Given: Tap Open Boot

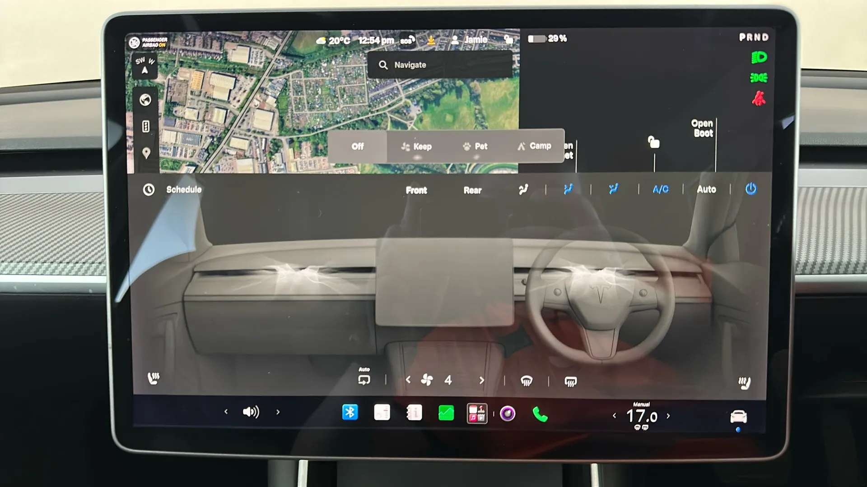Looking at the screenshot, I should tap(702, 128).
